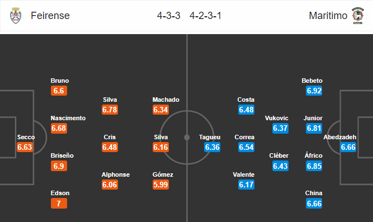Open the Feirense team name link
The height and width of the screenshot is (222, 373).
coord(50,16)
